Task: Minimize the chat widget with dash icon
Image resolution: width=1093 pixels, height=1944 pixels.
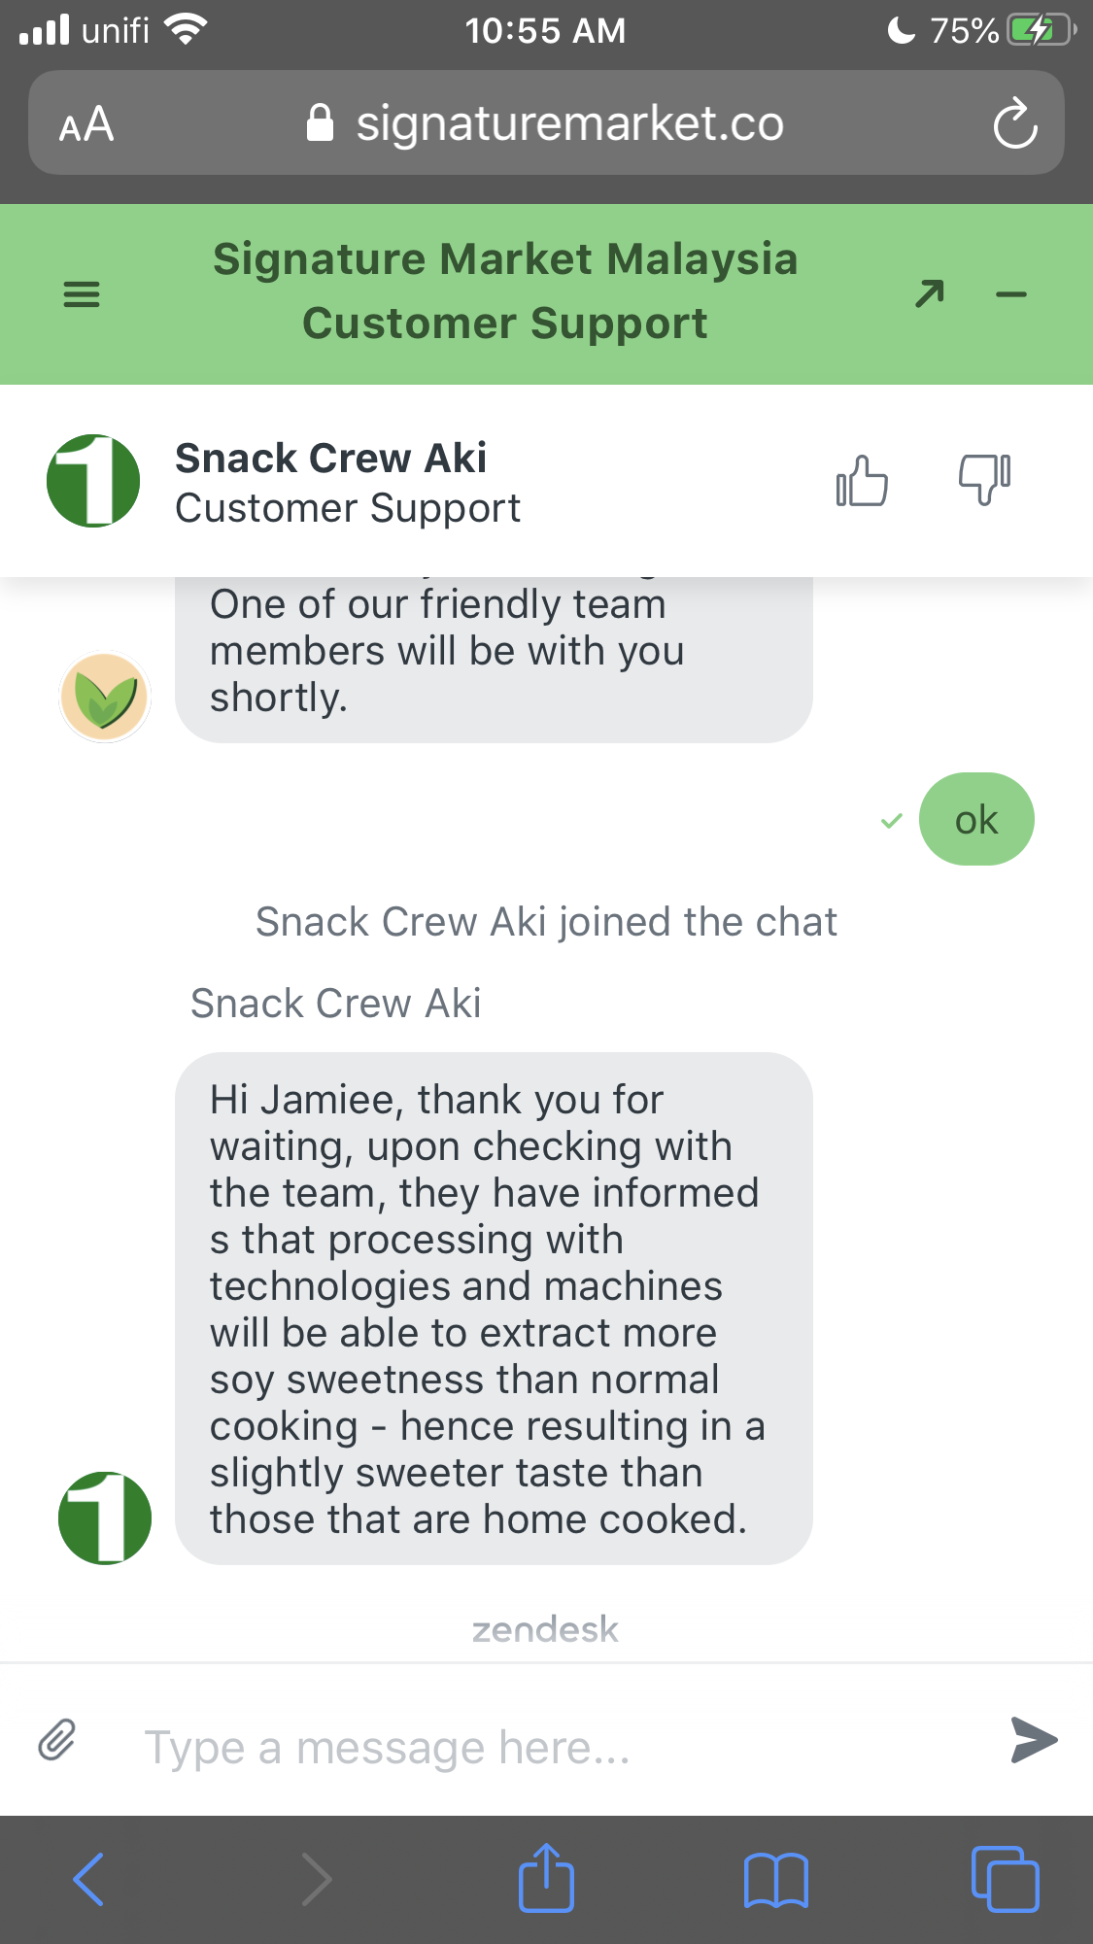Action: click(1011, 294)
